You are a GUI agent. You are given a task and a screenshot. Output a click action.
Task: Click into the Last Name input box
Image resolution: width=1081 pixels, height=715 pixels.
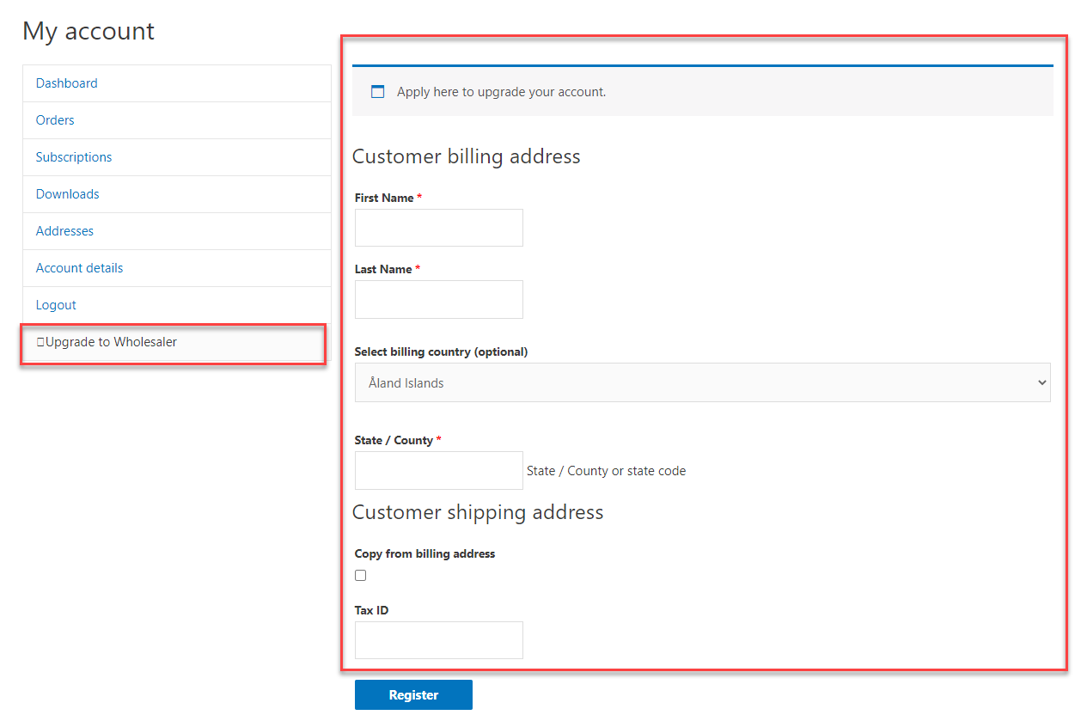[438, 299]
